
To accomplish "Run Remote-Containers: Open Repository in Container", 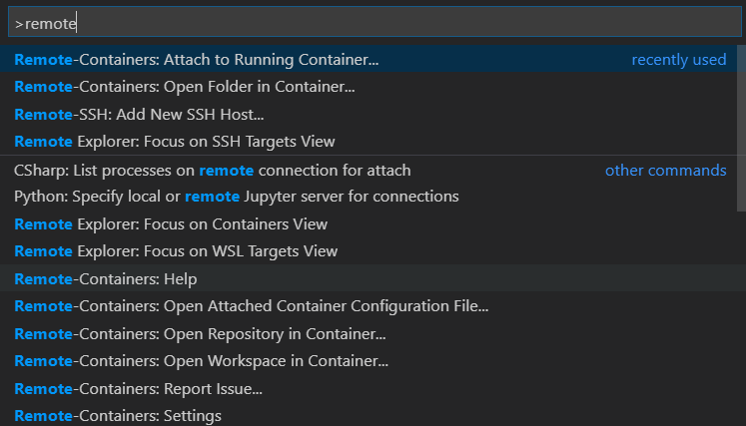I will [x=200, y=334].
